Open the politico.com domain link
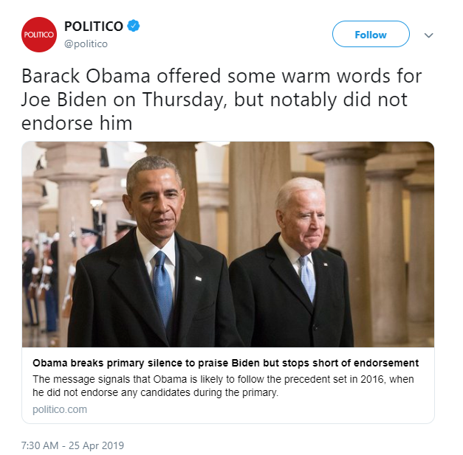463x455 pixels. click(x=60, y=409)
